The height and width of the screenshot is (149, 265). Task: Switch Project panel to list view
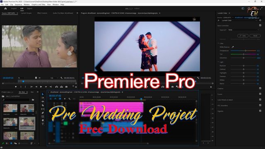7,144
